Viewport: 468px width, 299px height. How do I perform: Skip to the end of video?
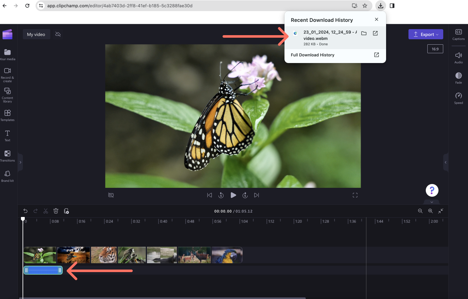pyautogui.click(x=257, y=195)
